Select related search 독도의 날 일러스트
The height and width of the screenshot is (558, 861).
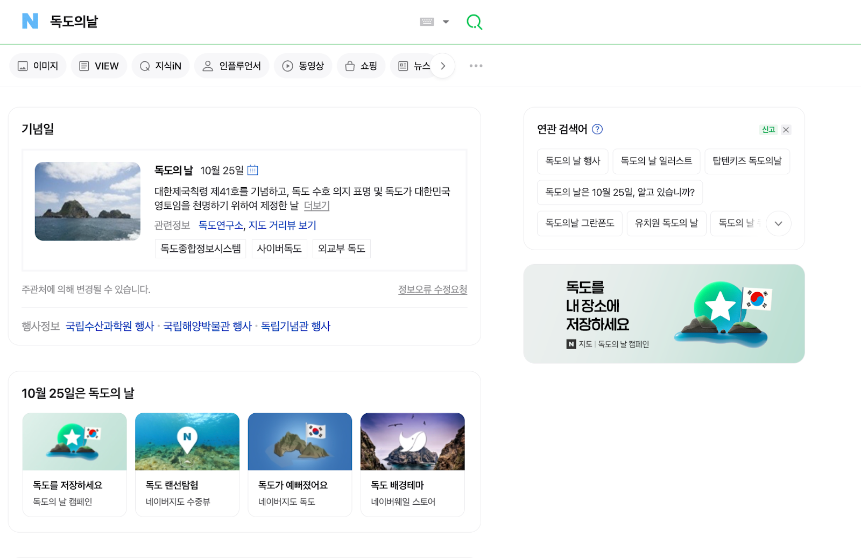(656, 161)
